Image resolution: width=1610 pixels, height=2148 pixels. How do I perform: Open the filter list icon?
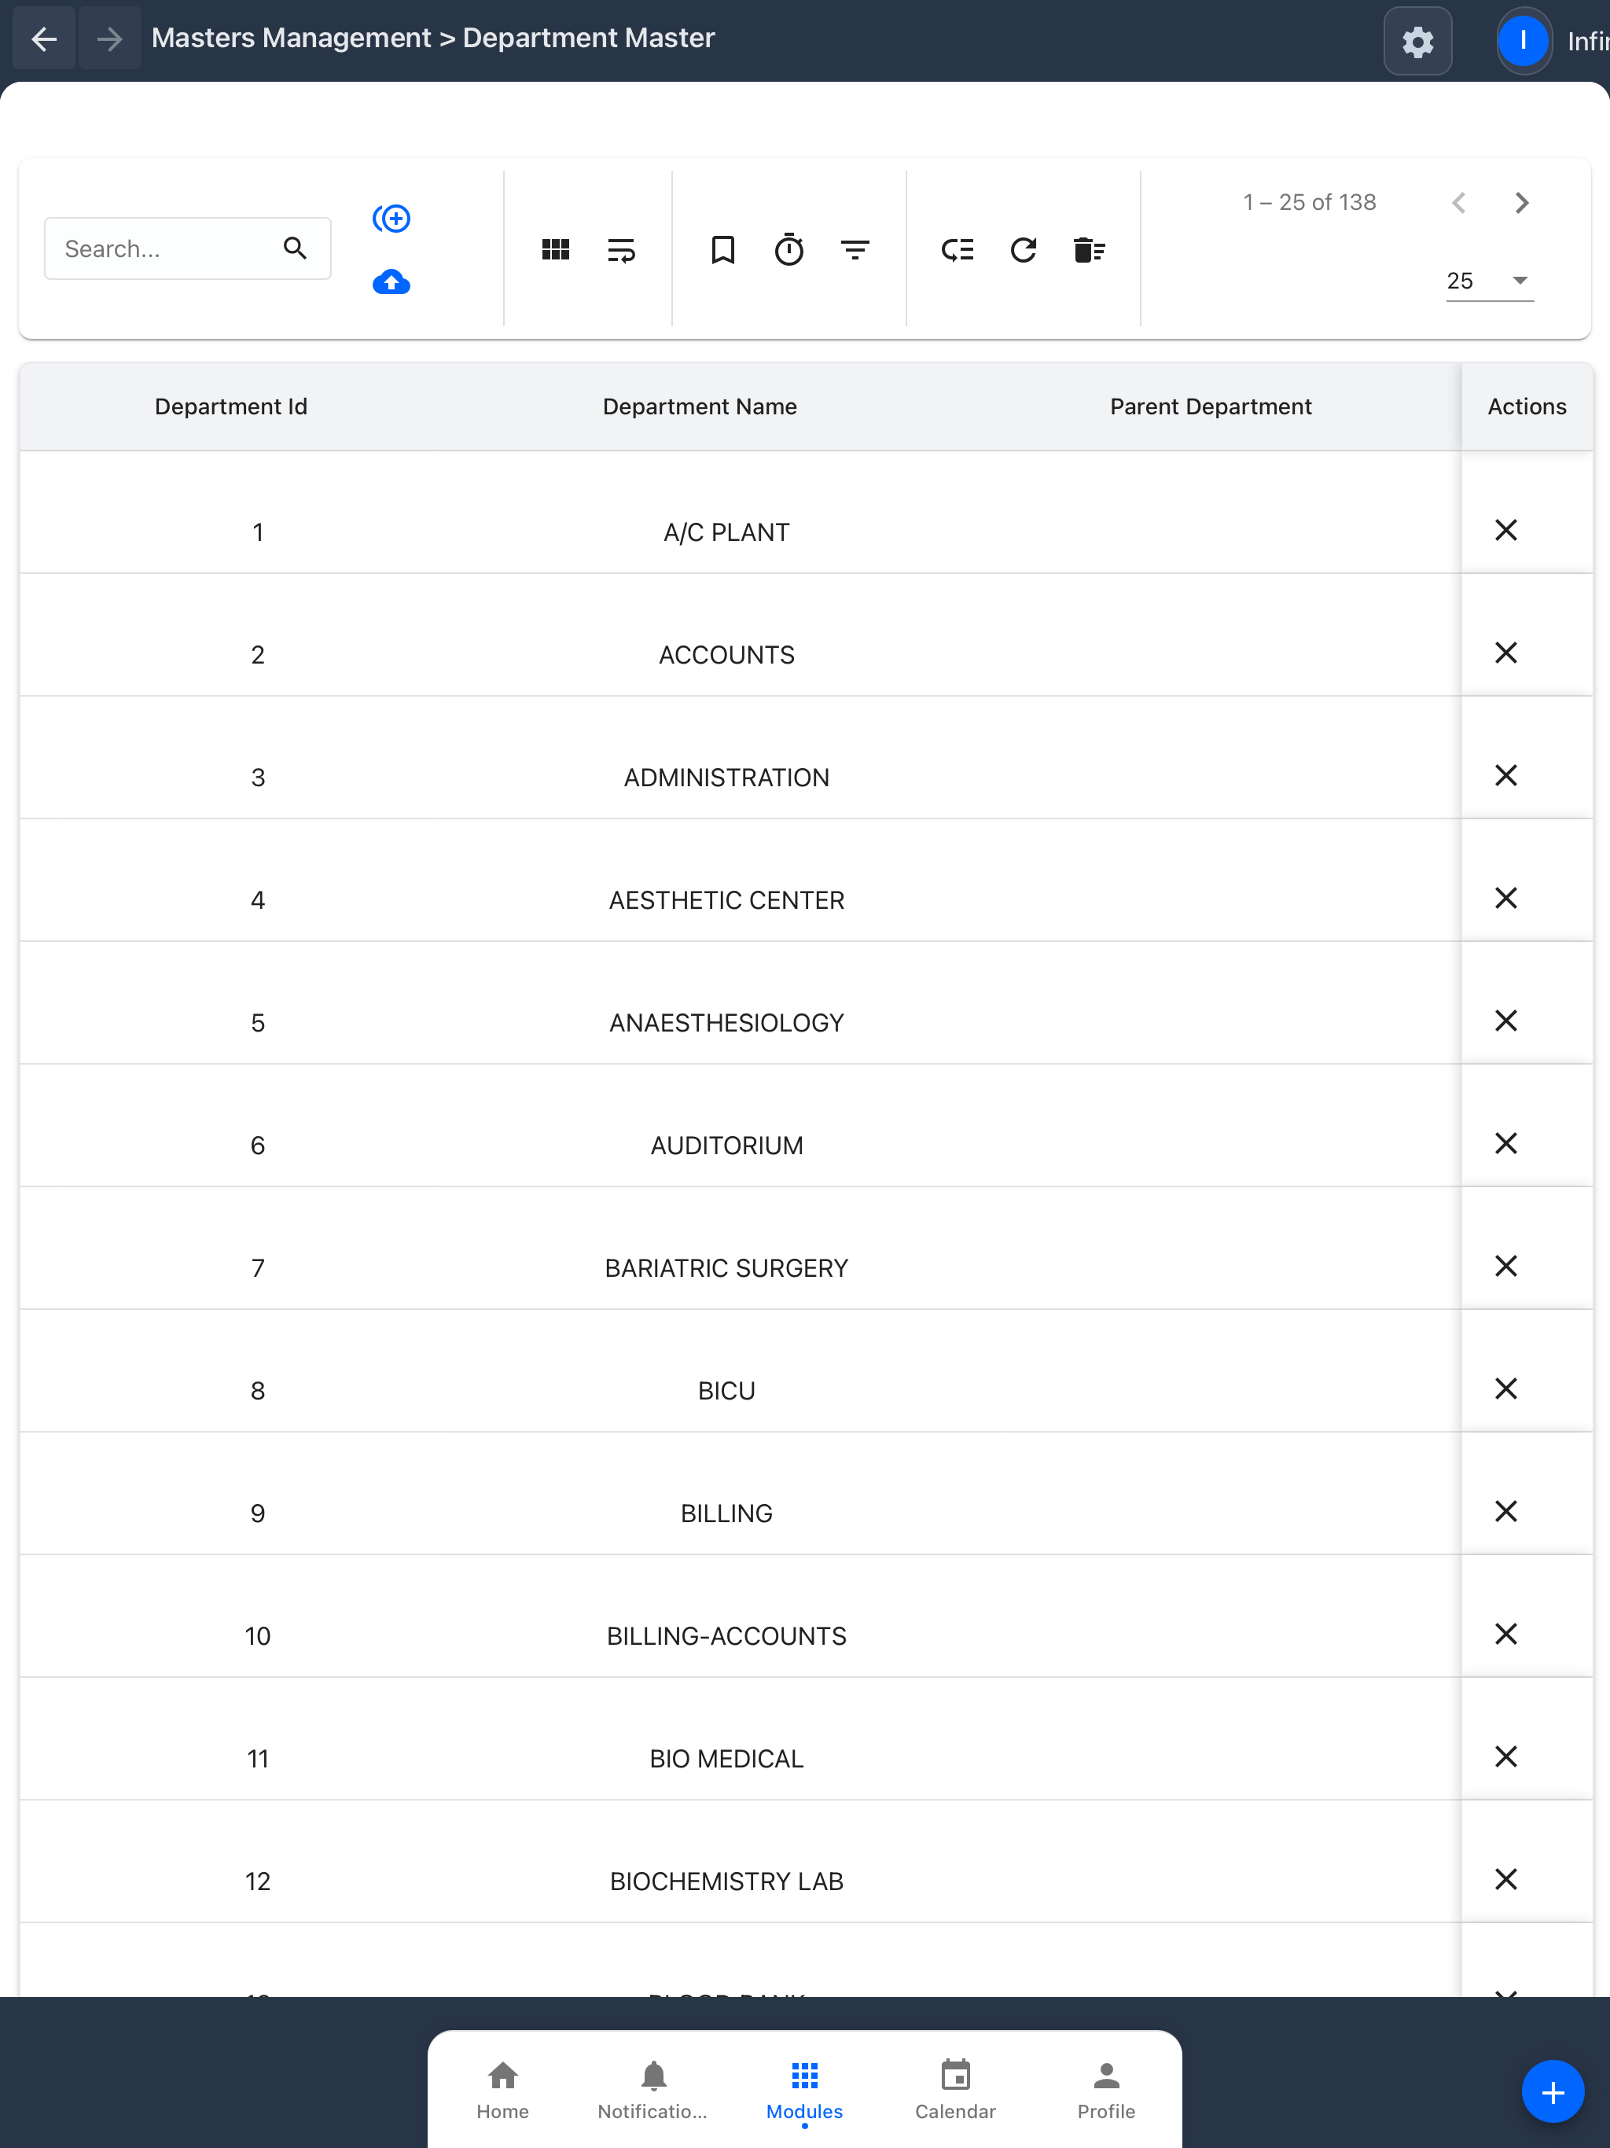click(855, 249)
